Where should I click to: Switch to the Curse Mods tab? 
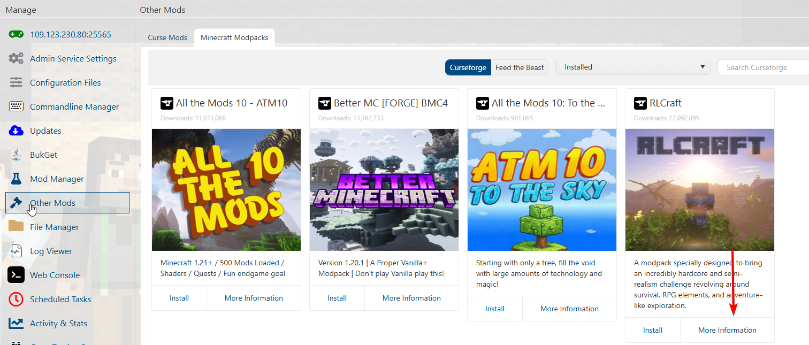167,38
